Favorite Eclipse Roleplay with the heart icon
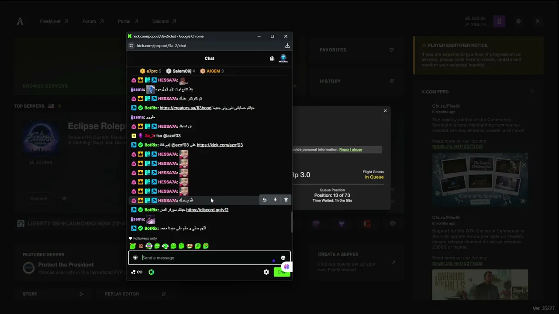559x314 pixels. [x=64, y=198]
